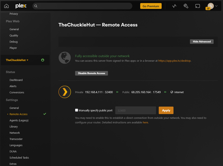Click the green secure lock next to TheChuckleHut
This screenshot has width=223, height=166.
(x=42, y=60)
